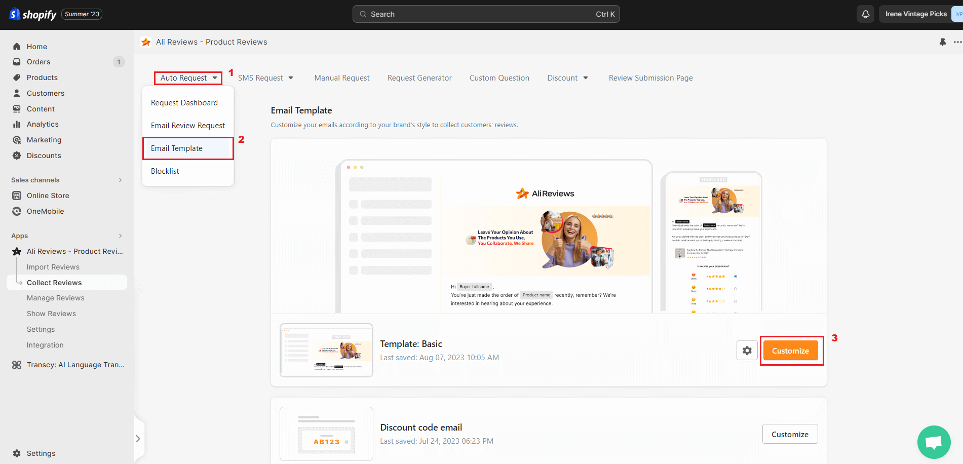This screenshot has height=464, width=963.
Task: Click the Orders inbox icon
Action: (x=17, y=62)
